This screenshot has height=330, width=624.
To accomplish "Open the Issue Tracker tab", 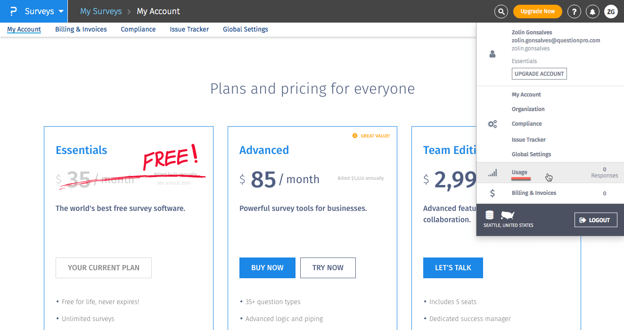I will click(189, 29).
